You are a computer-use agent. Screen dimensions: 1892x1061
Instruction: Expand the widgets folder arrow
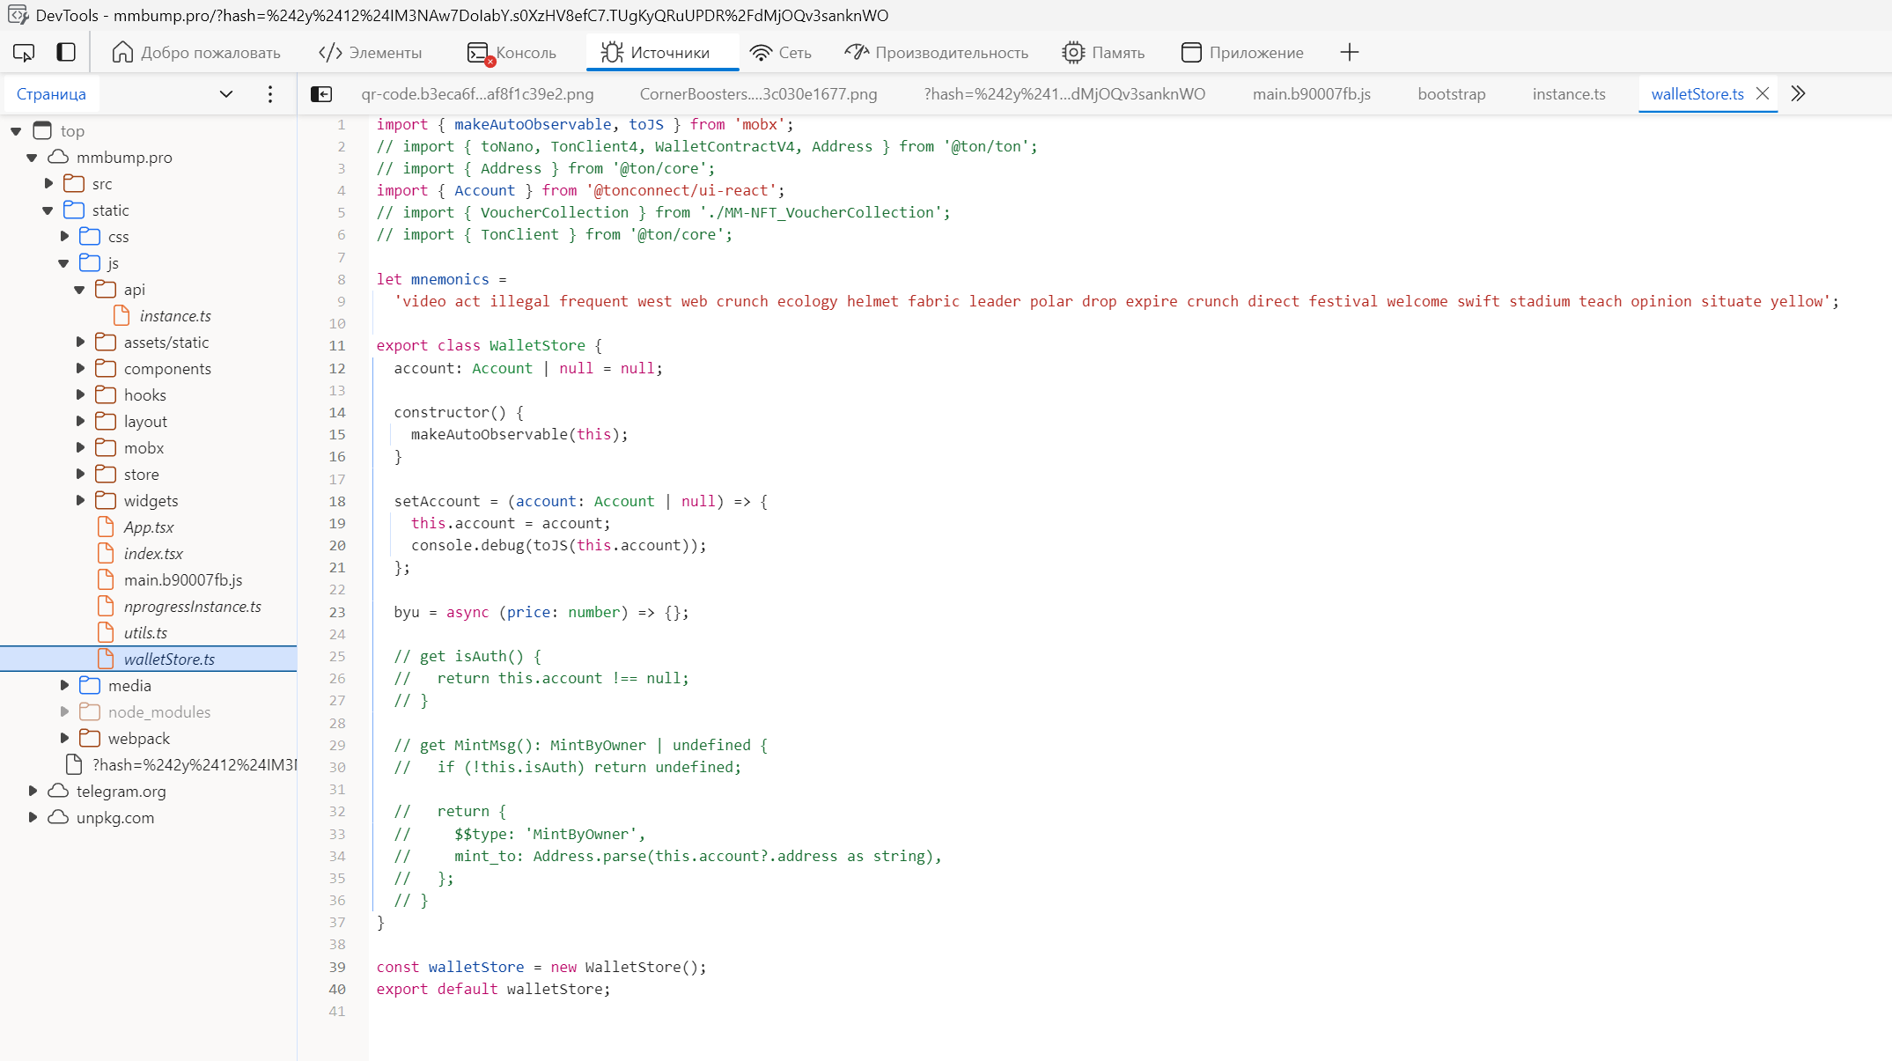click(80, 501)
